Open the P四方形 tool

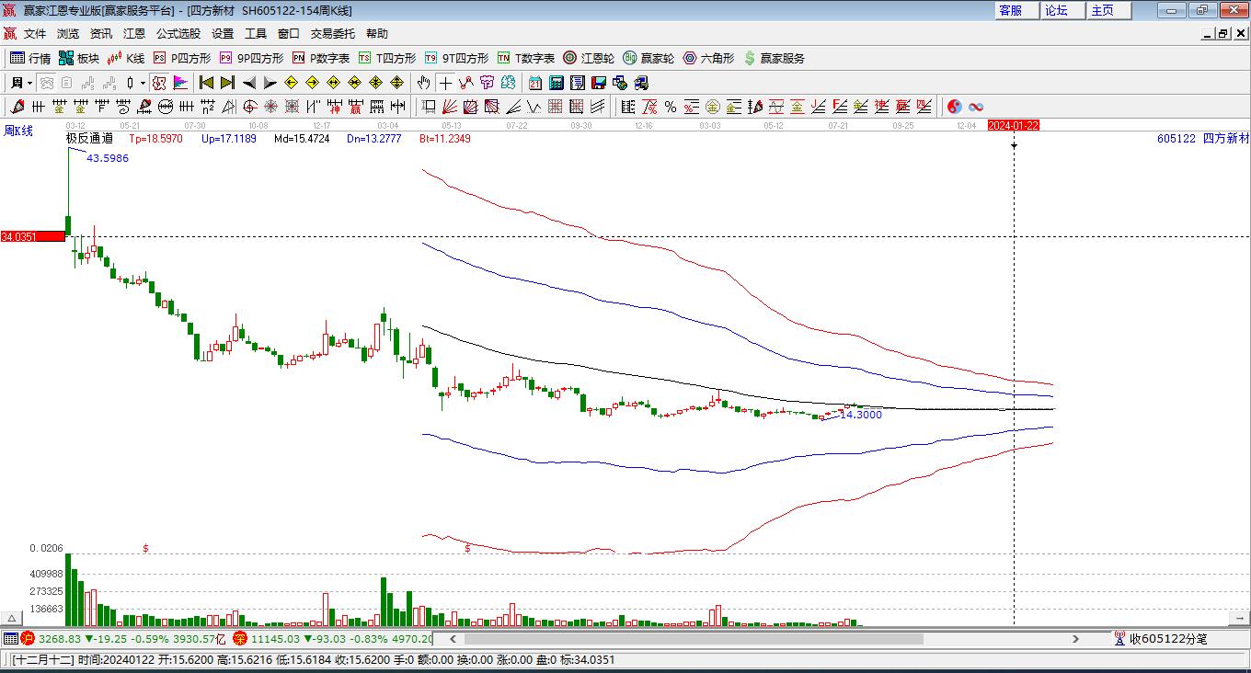[x=181, y=58]
